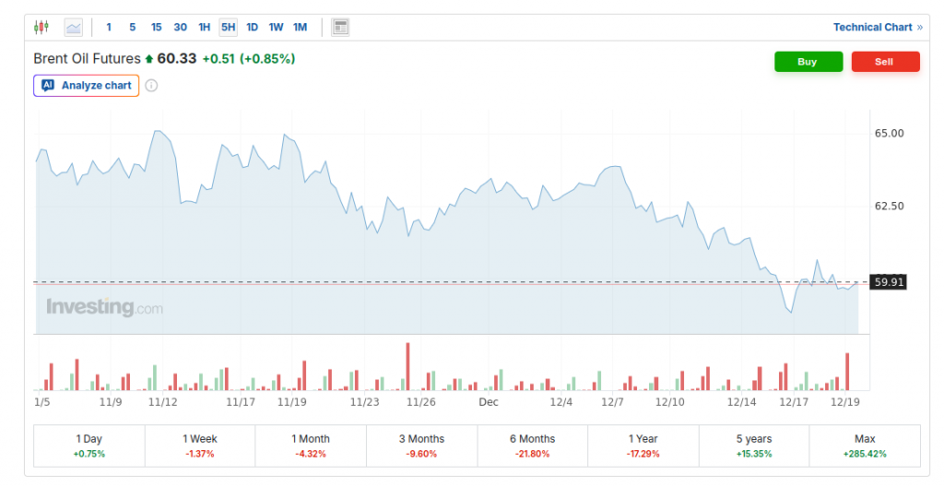Choose the 30 minute interval
This screenshot has width=944, height=487.
[x=180, y=27]
